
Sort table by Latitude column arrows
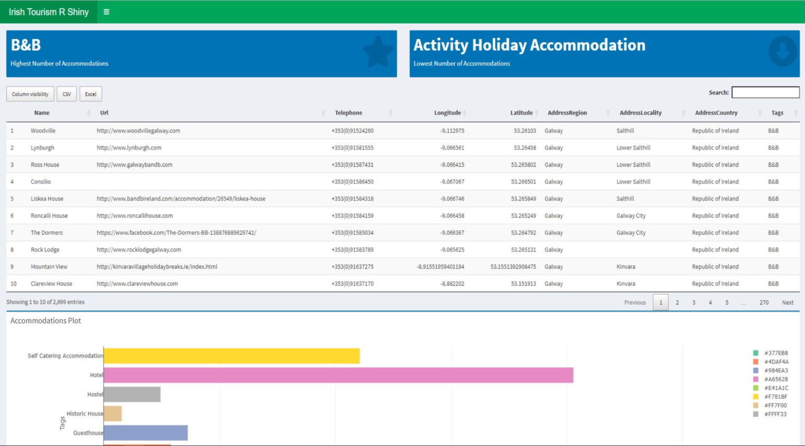click(537, 113)
